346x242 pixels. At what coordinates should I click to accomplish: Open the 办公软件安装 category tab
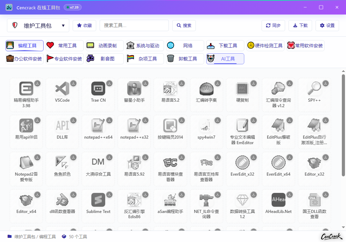25,59
